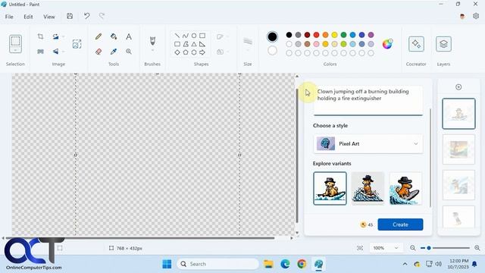Screen dimensions: 485x273
Task: Pick the yellow color swatch
Action: click(x=334, y=35)
